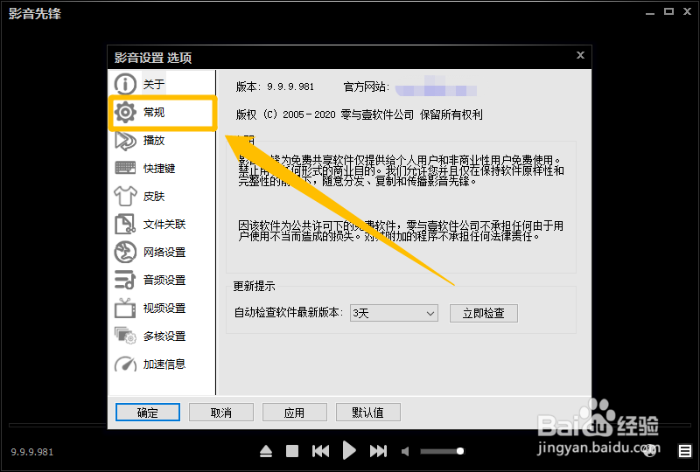
Task: Click the 更新提示 group label
Action: pos(254,287)
